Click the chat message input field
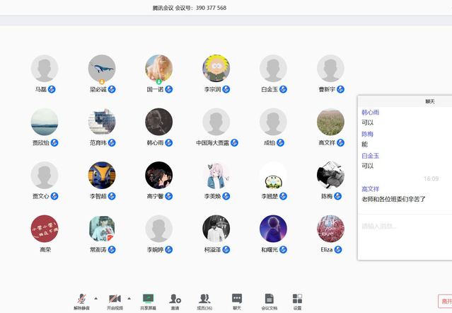This screenshot has width=452, height=313. (x=403, y=227)
